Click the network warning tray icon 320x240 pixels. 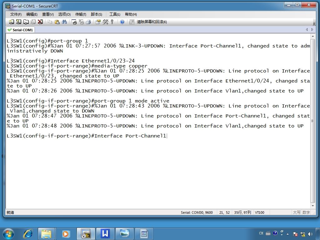(x=303, y=234)
